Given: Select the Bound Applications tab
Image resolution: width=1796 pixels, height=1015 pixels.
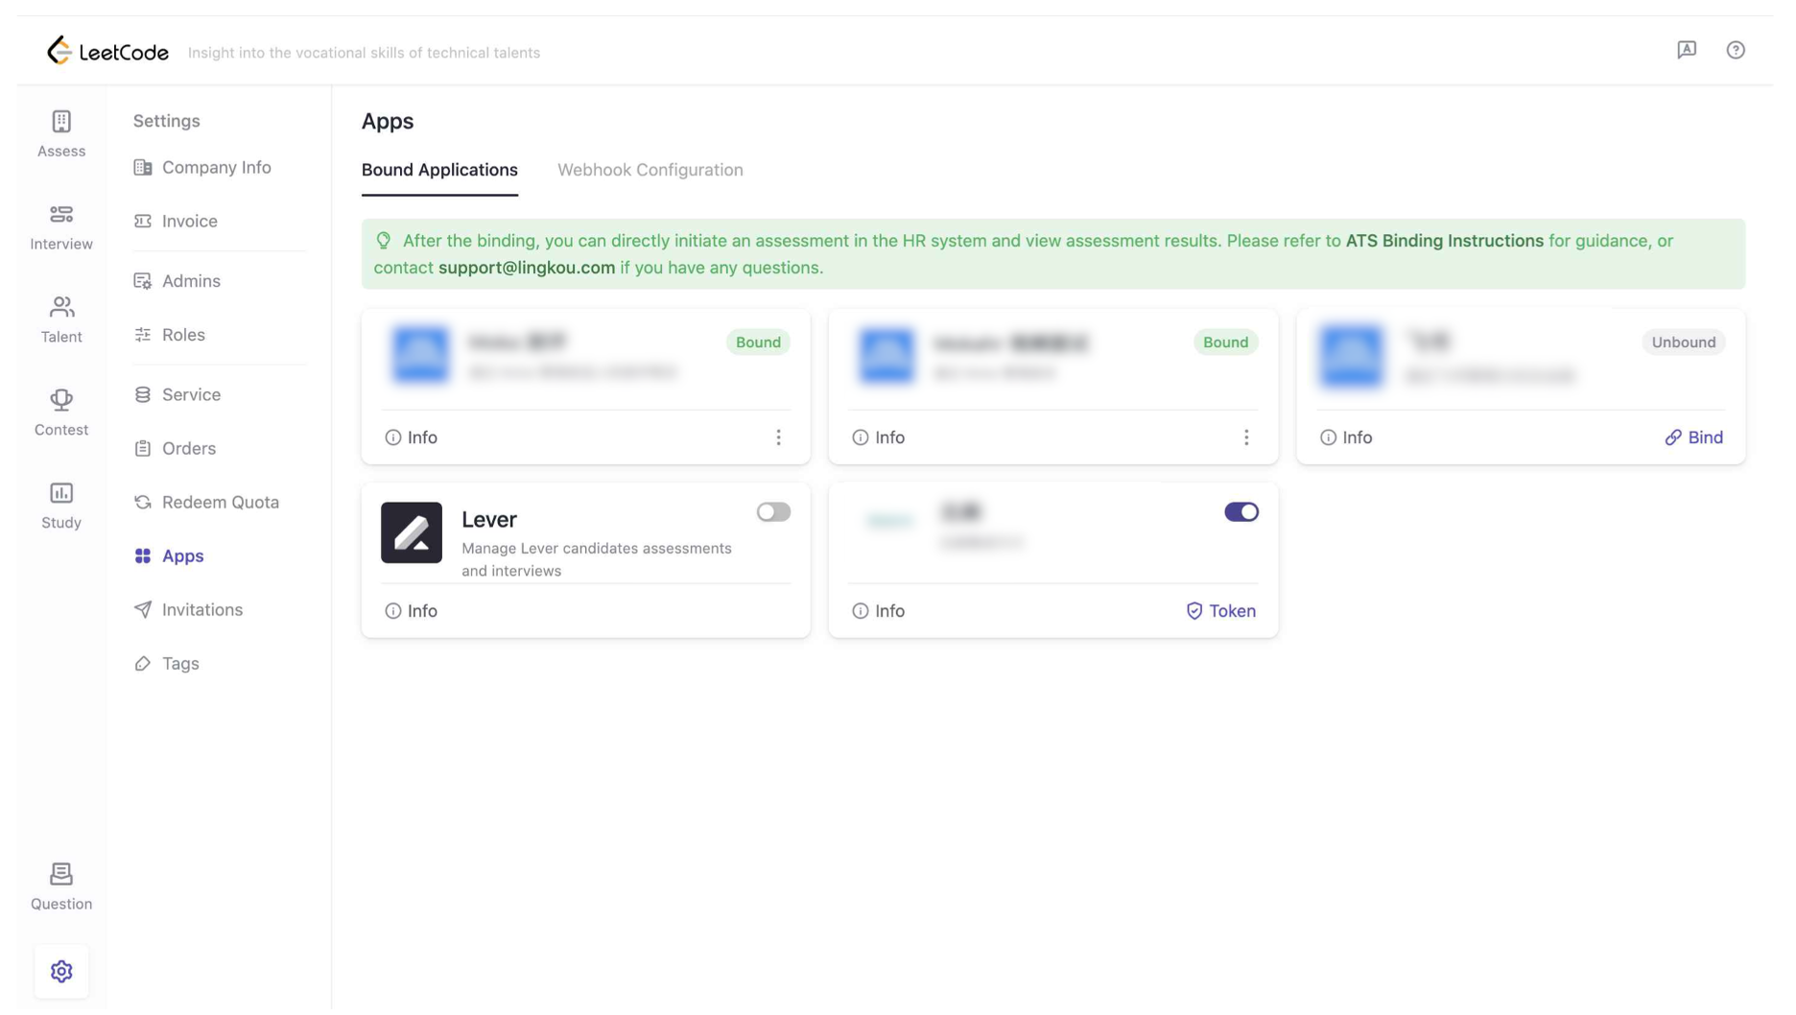Looking at the screenshot, I should tap(439, 170).
